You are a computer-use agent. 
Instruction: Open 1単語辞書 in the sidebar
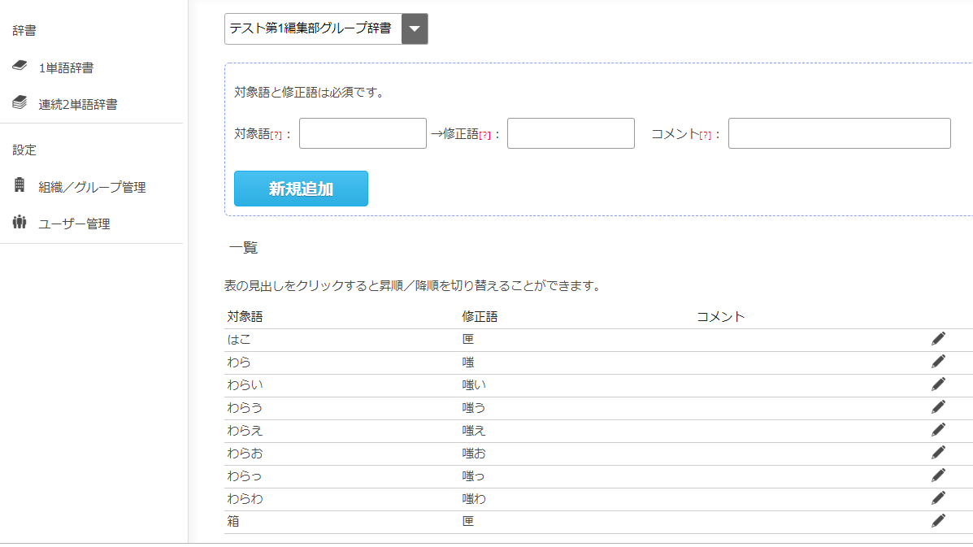(65, 67)
